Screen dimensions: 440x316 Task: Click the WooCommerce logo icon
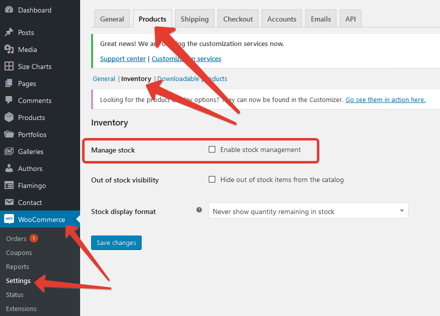[x=9, y=219]
